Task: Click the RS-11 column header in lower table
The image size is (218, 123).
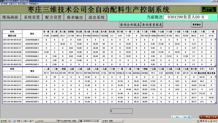Action: (x=46, y=73)
